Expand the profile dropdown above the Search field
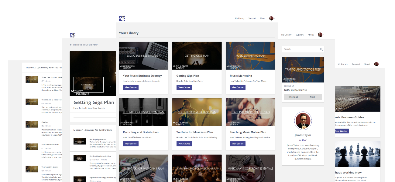The height and width of the screenshot is (182, 395). pos(321,35)
